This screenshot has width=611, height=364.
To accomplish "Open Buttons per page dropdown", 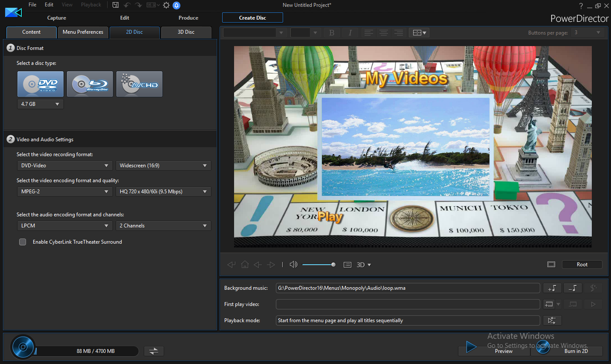I will 588,32.
